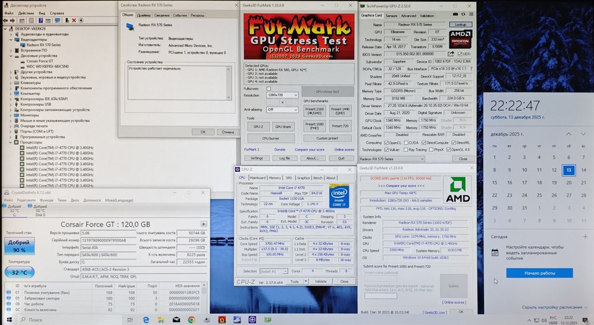Open File Explorer from taskbar

161,320
